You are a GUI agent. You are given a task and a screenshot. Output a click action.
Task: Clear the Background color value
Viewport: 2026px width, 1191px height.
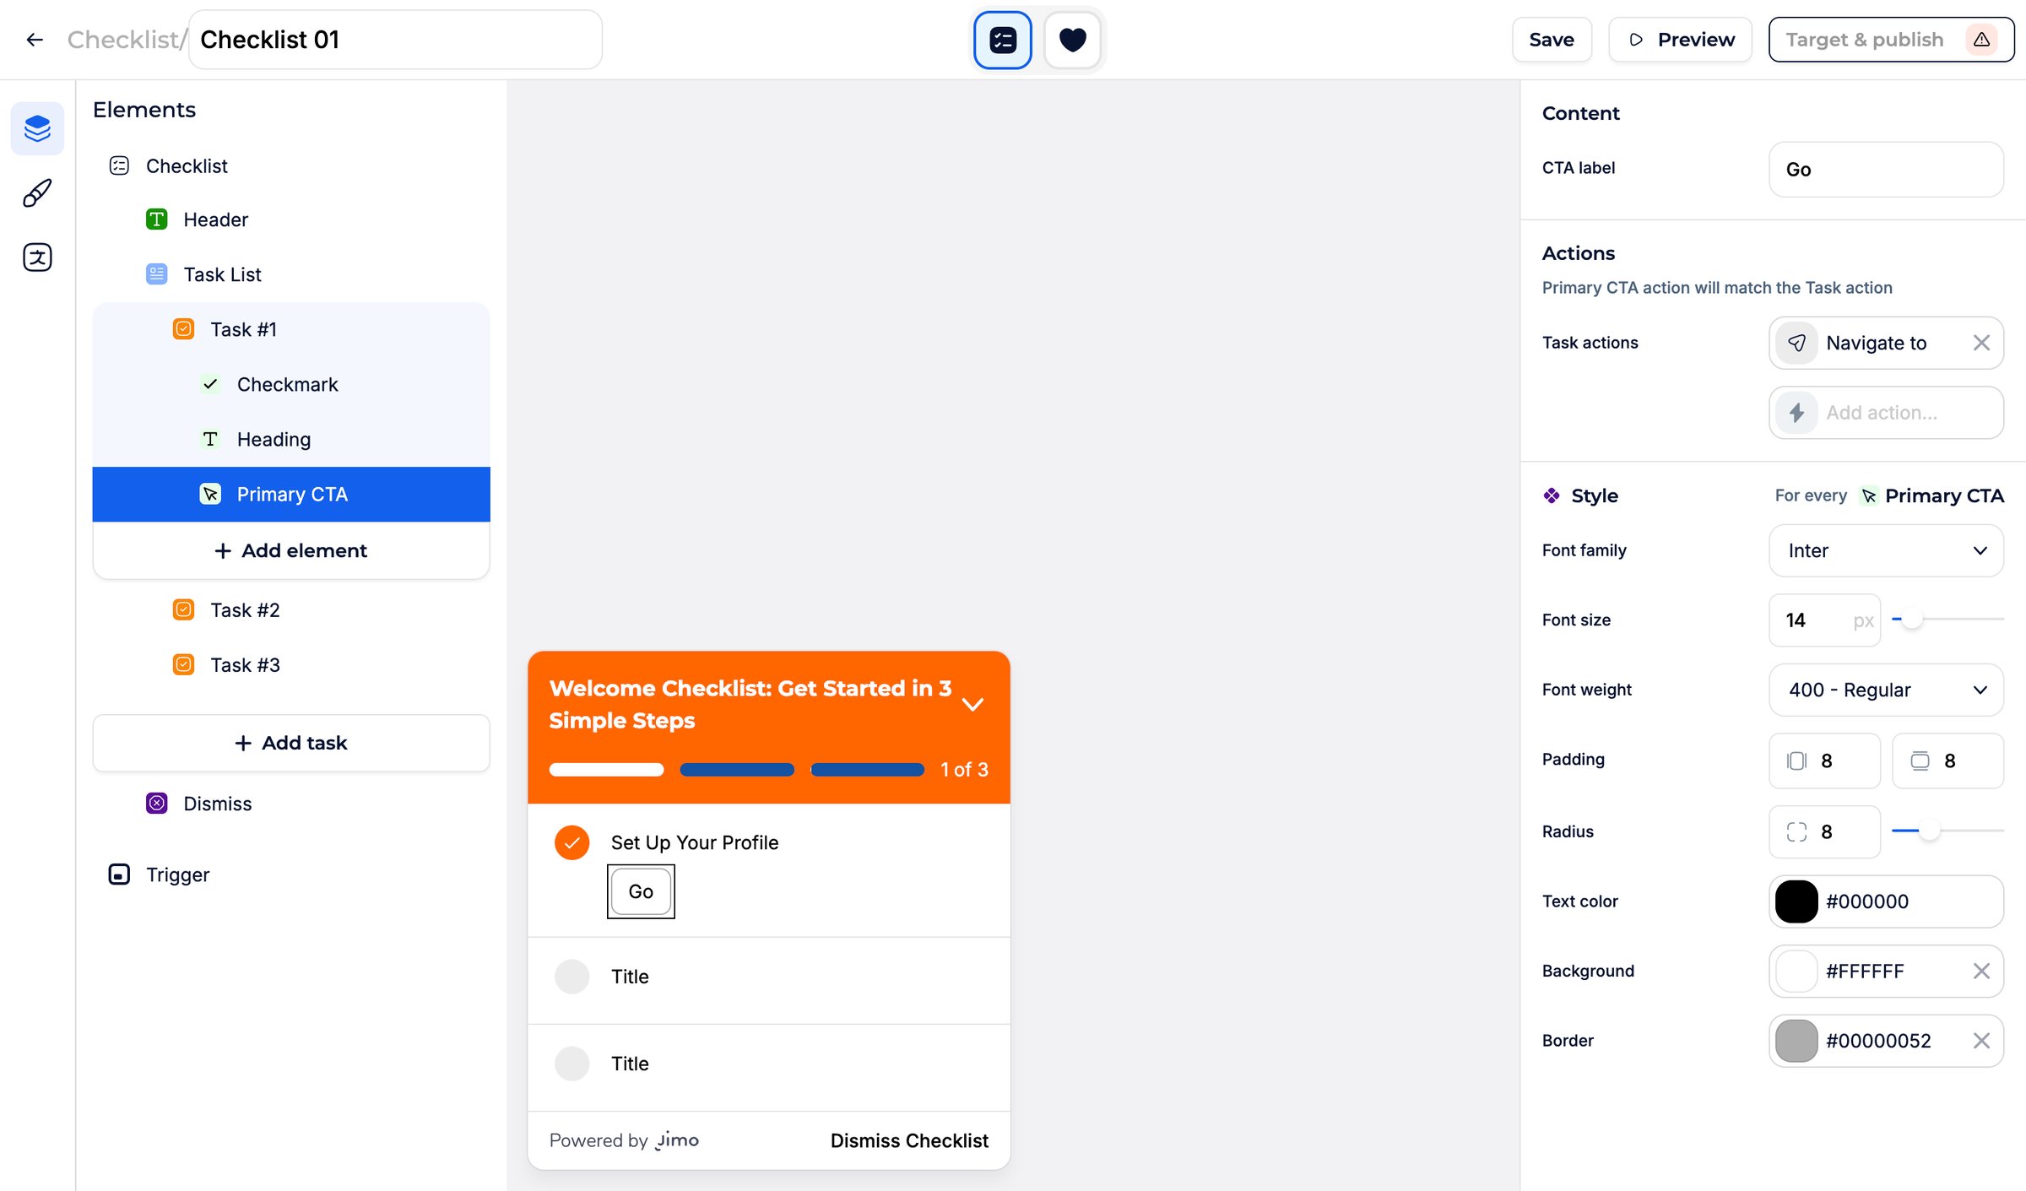(1981, 971)
